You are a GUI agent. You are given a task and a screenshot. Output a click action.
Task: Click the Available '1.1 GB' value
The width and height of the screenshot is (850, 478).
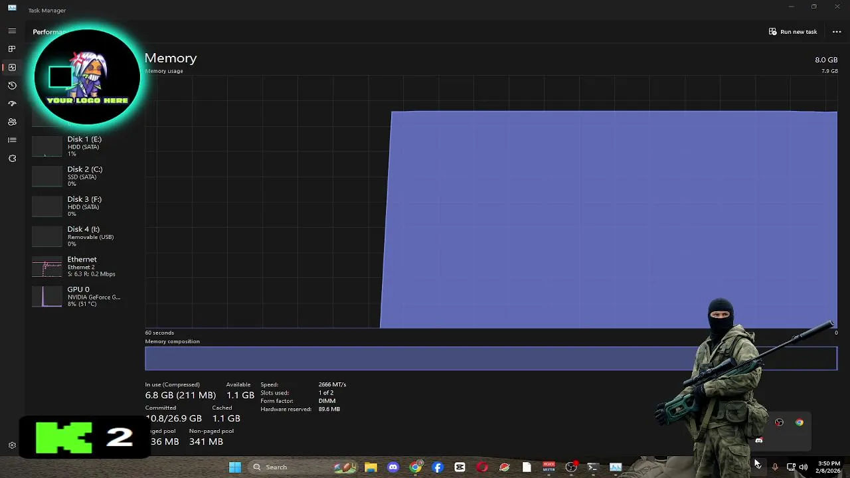coord(240,395)
